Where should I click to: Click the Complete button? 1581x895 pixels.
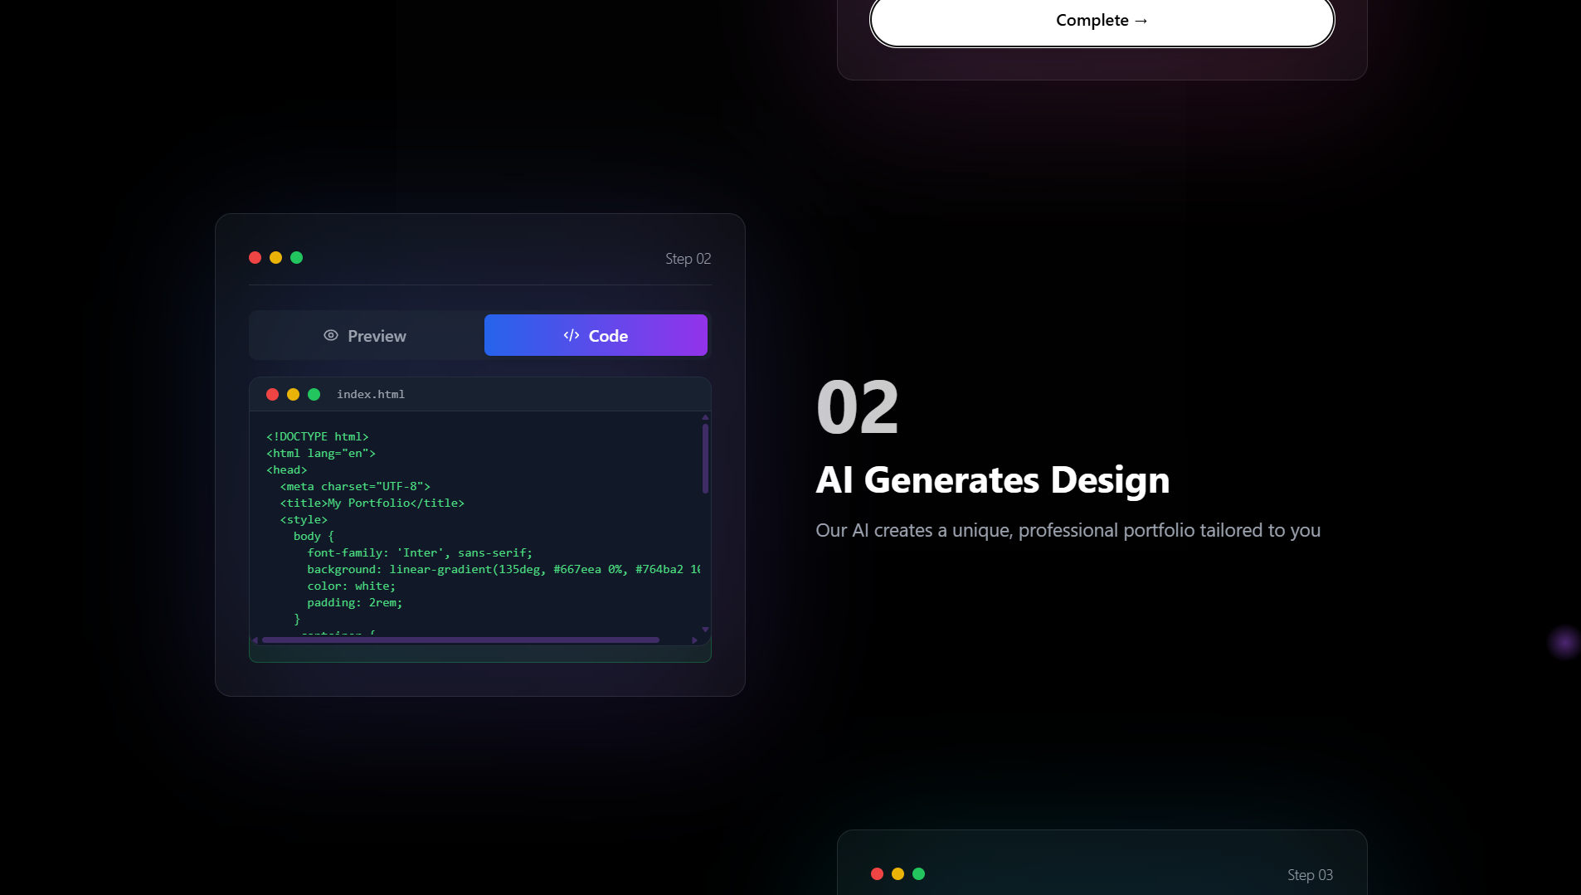1101,20
